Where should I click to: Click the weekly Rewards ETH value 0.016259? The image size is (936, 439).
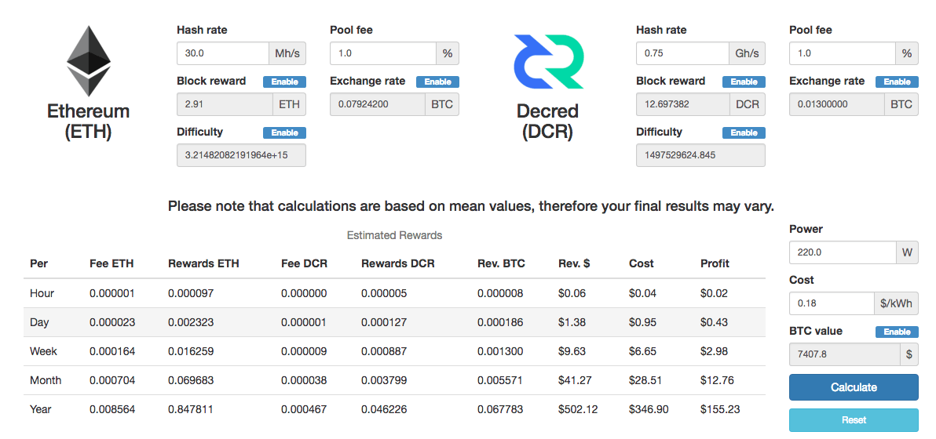191,351
